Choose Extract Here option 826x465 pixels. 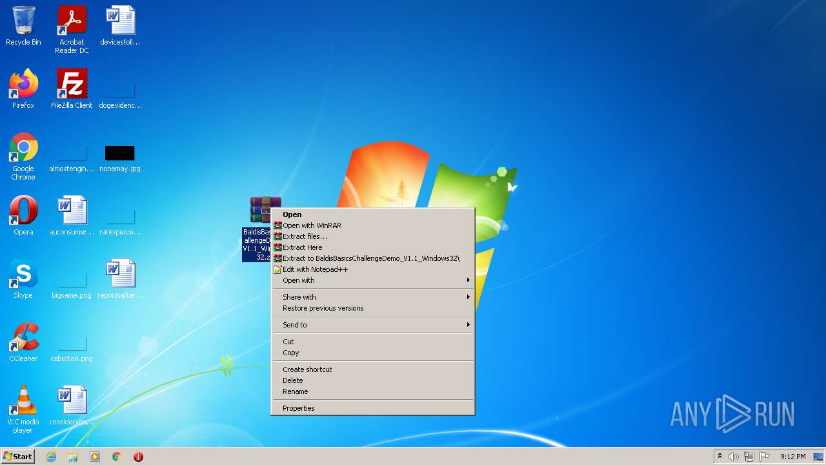373,247
